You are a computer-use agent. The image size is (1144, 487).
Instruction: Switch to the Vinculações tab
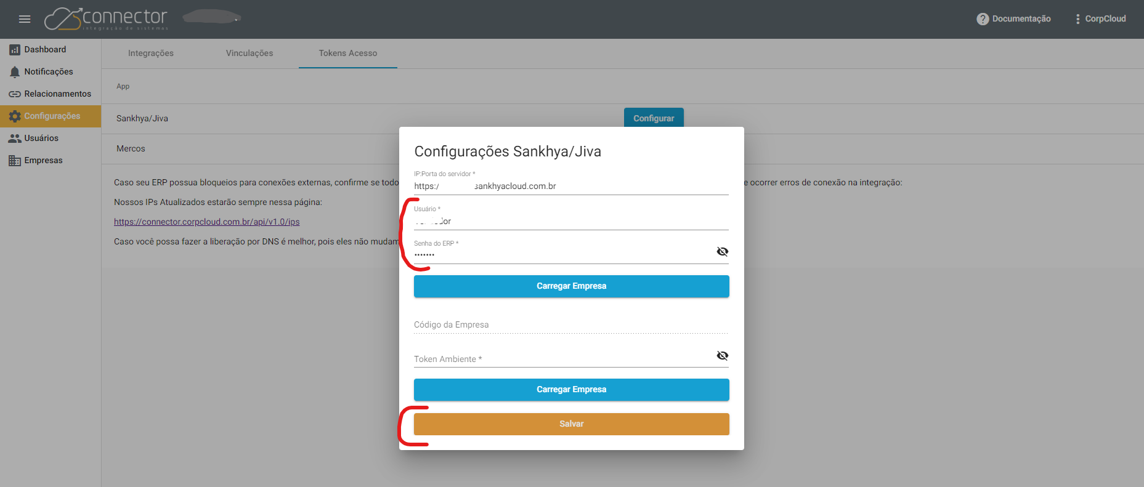249,53
